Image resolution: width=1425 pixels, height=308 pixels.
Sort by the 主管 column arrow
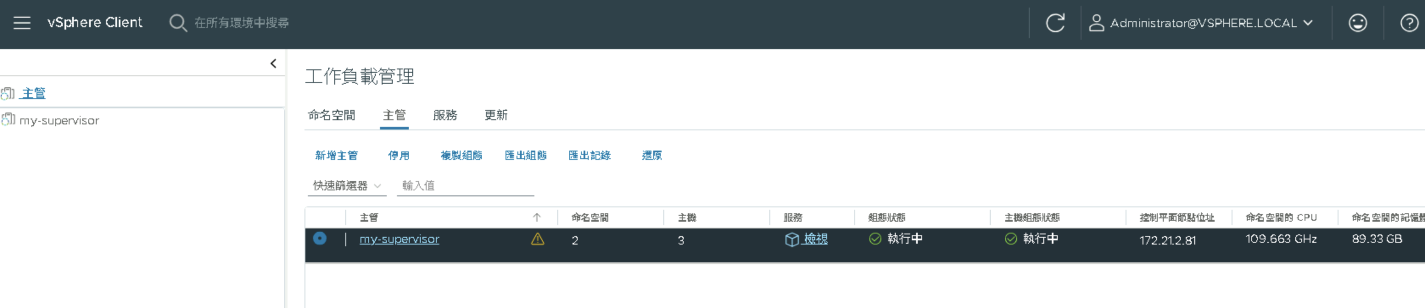(536, 217)
